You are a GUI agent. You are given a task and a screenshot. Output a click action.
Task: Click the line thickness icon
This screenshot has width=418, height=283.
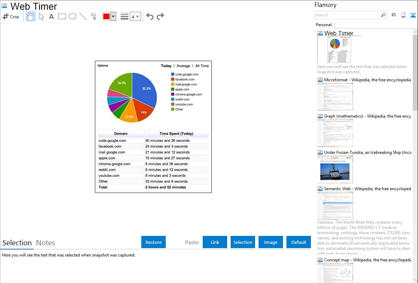[x=124, y=16]
